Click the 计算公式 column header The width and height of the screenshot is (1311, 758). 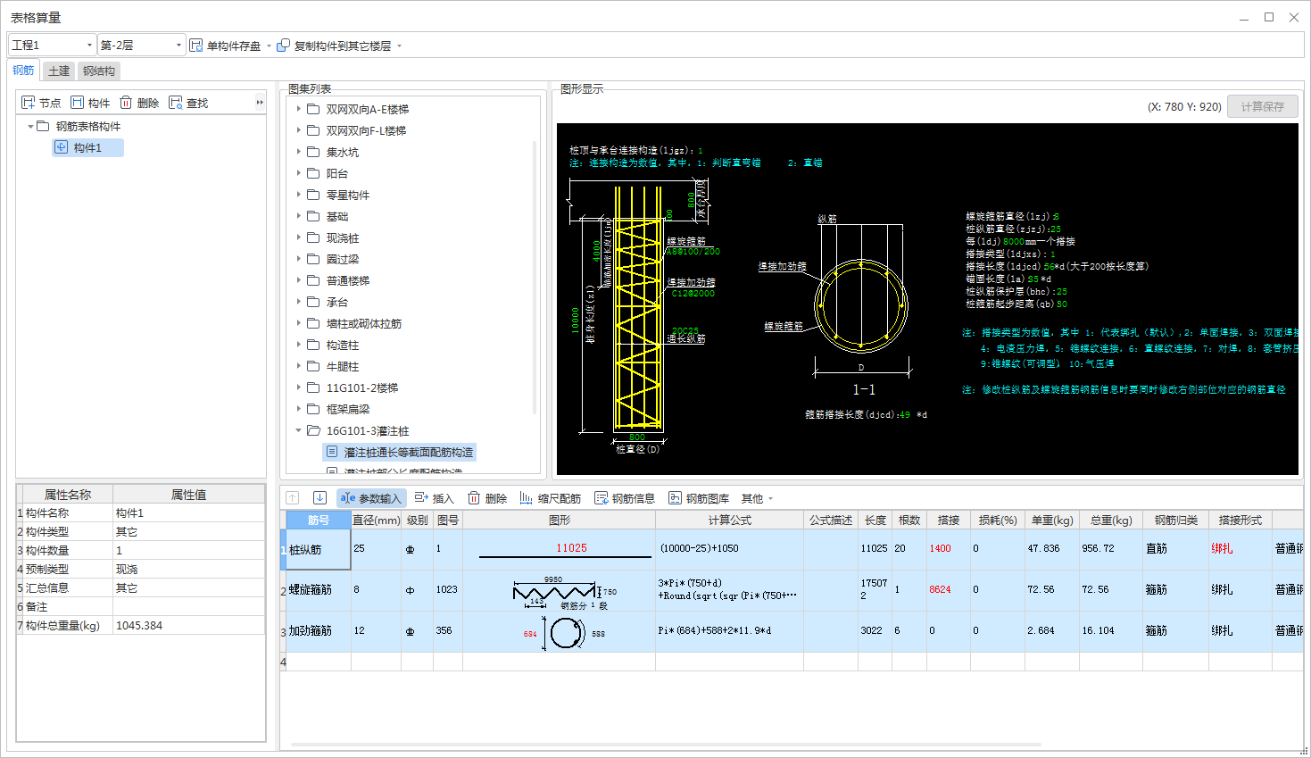click(729, 520)
